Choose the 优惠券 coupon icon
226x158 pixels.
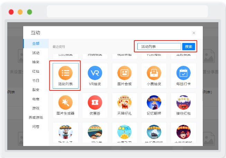95,103
